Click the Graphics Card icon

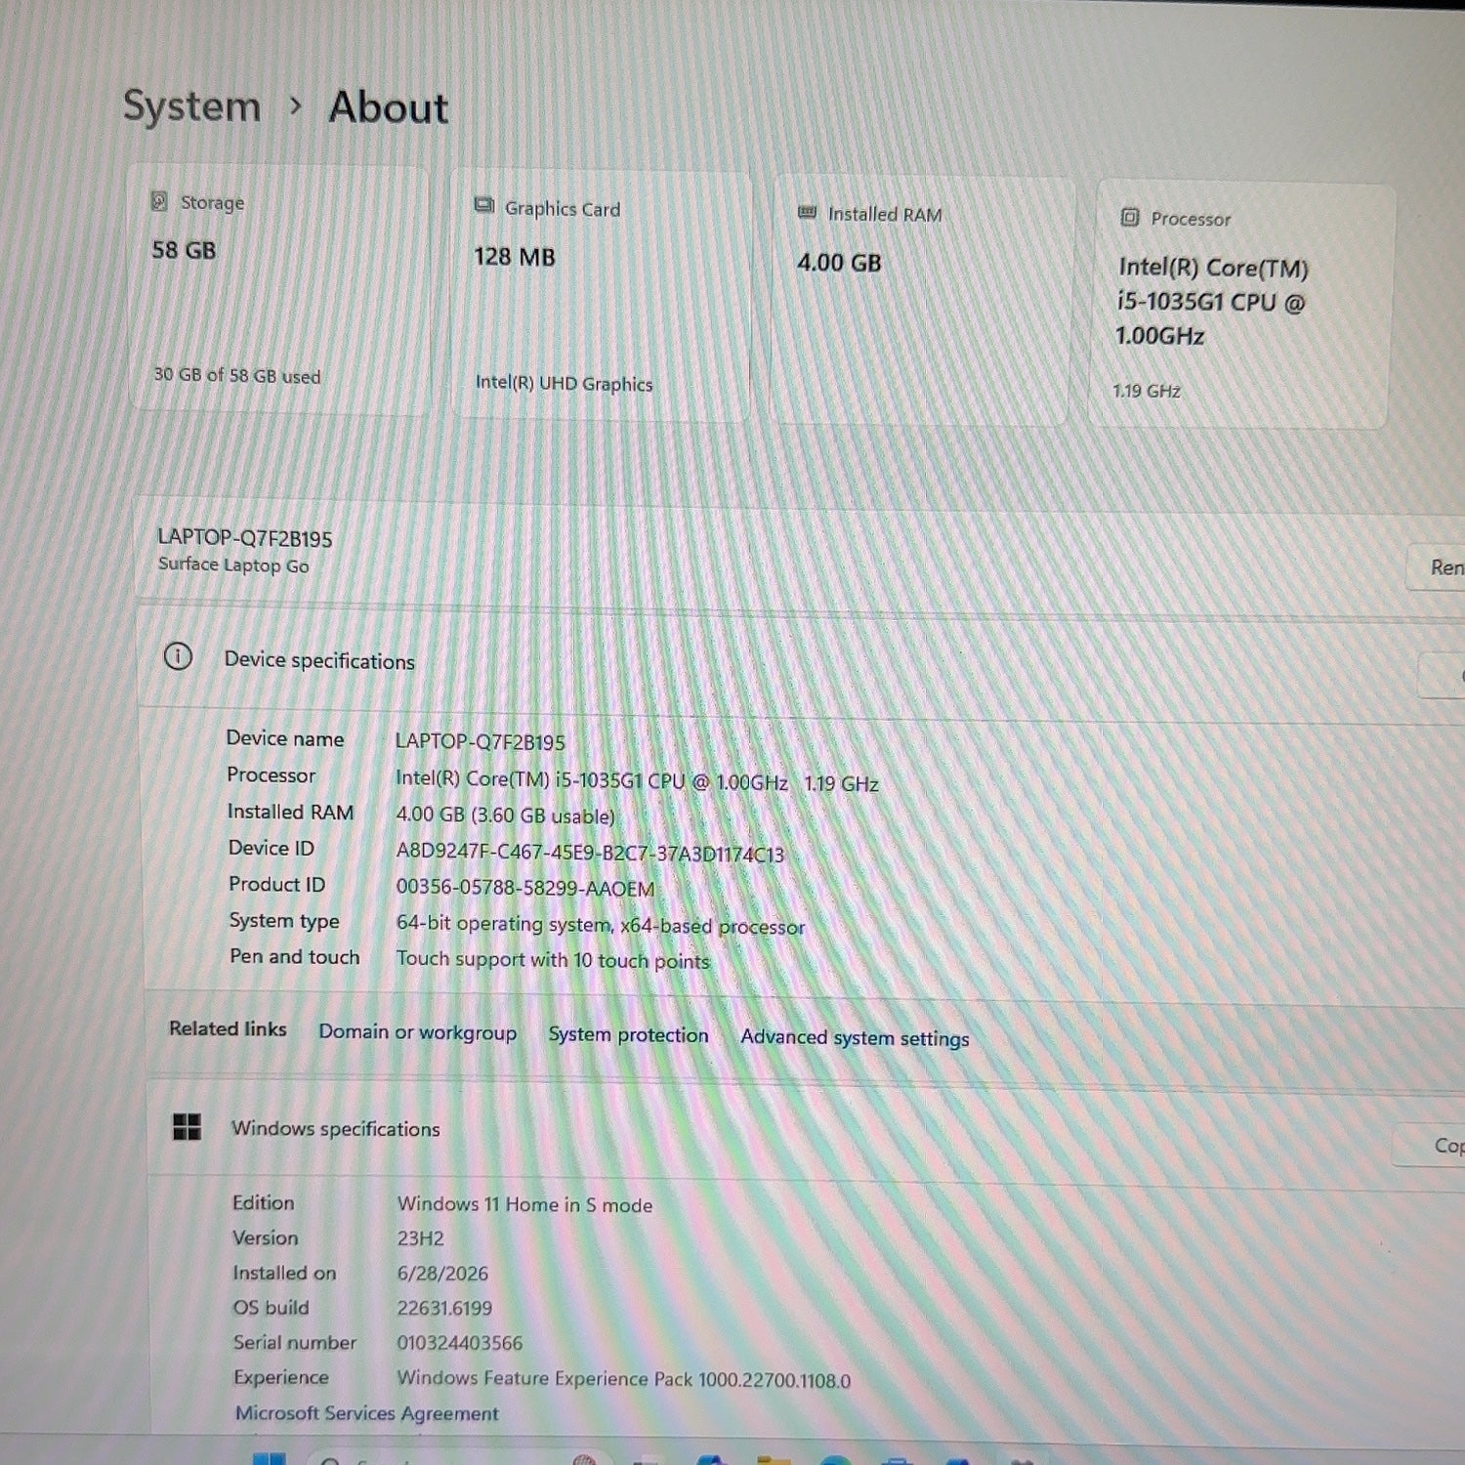483,205
